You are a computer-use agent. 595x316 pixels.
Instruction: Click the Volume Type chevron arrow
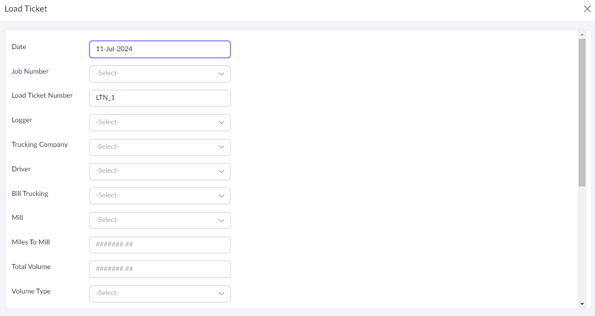(221, 294)
